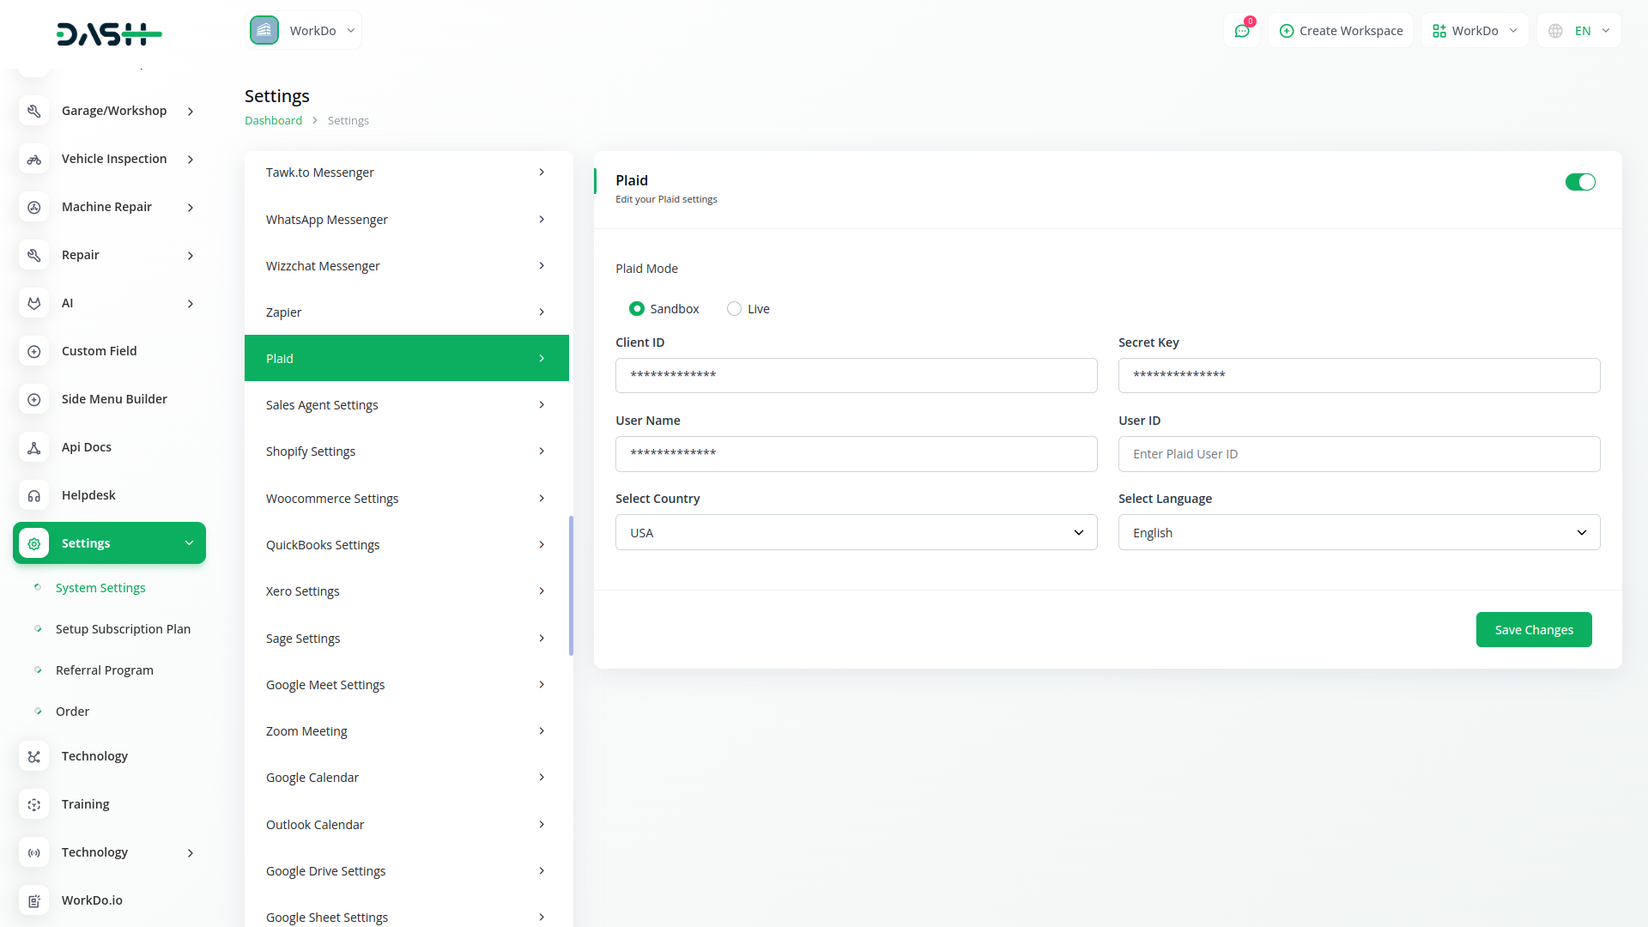Open the WorkDo workspace switcher dropdown

304,30
